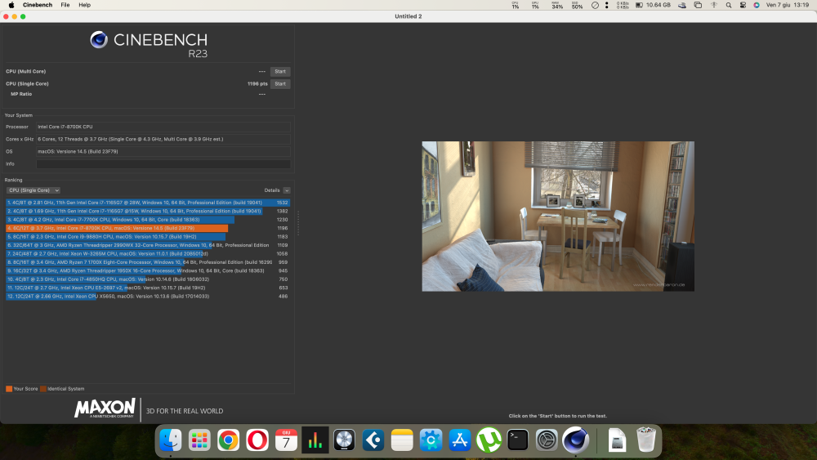Click the Cinebench sphere icon in dock

click(576, 440)
